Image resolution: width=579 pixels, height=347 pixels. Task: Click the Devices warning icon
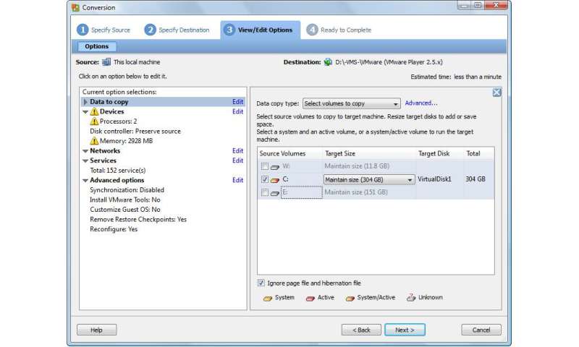point(94,112)
